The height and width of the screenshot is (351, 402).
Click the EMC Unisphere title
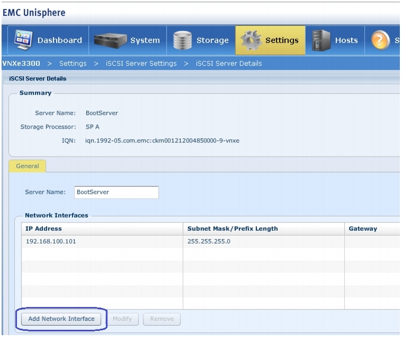point(34,13)
